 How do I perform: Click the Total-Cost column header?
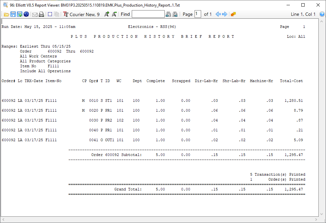tap(291, 81)
